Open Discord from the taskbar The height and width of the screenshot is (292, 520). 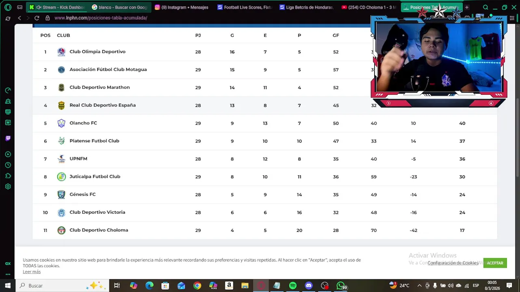(309, 286)
